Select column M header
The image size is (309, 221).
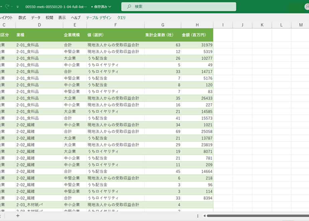tap(300, 25)
